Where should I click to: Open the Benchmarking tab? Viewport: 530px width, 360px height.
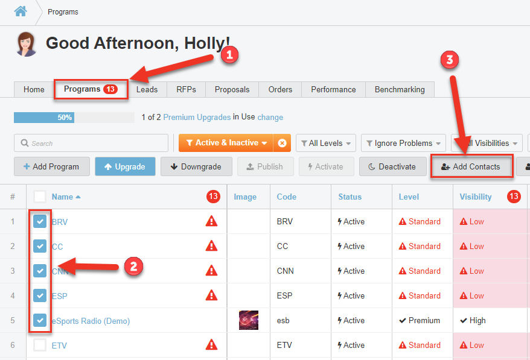coord(400,89)
